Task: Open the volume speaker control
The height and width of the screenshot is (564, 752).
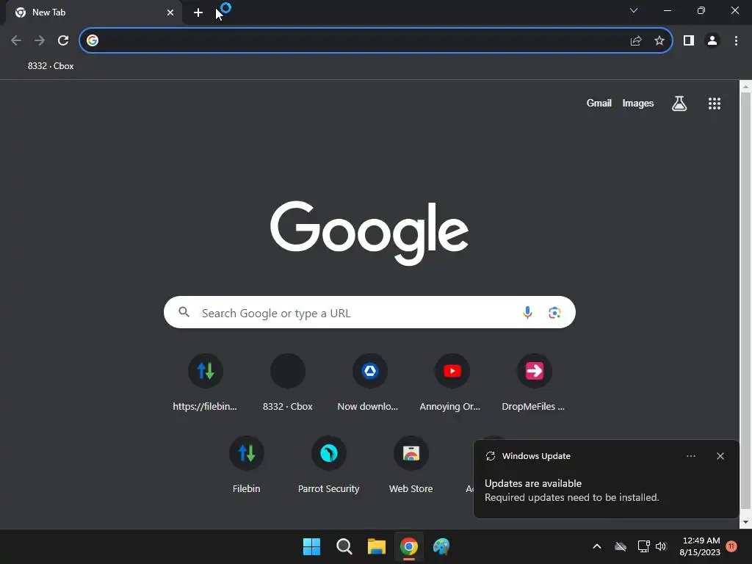Action: click(x=661, y=546)
